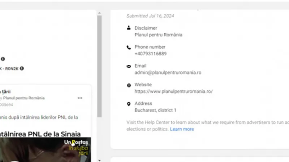Viewport: 289px width, 162px height.
Task: Click the scrollbar up arrow
Action: 100,13
